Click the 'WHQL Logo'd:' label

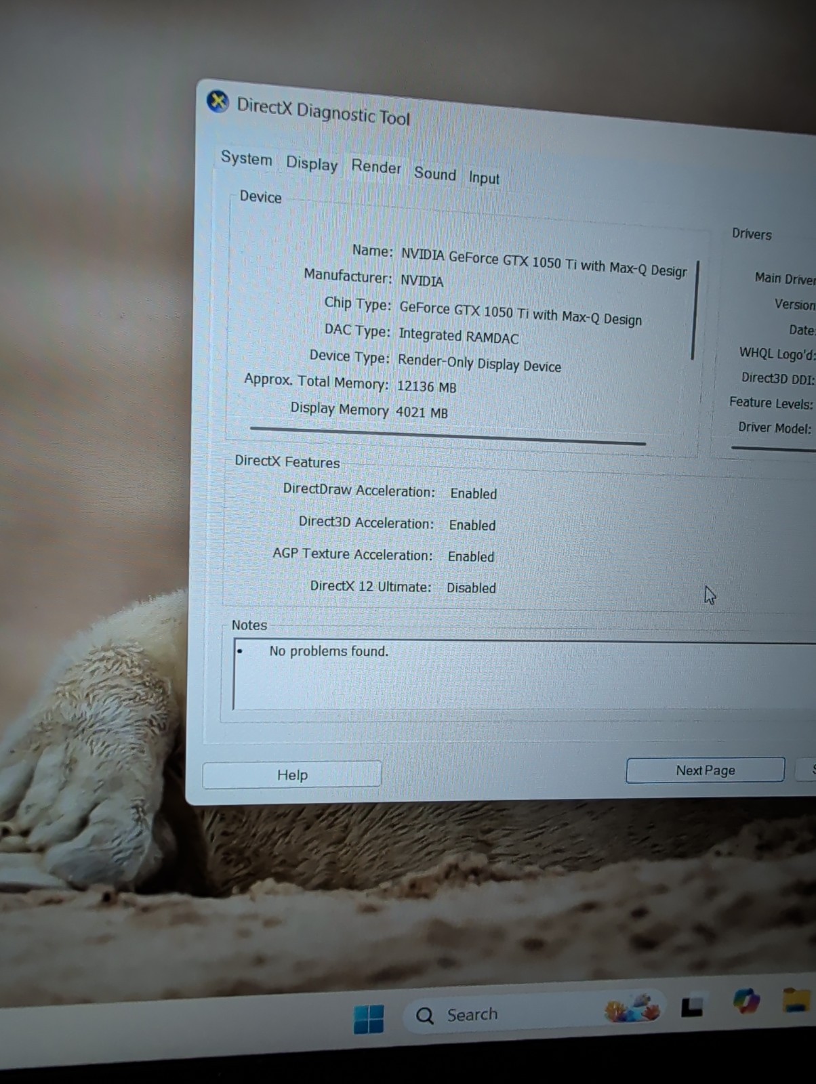777,354
